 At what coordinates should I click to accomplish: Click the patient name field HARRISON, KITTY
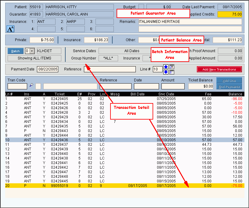pos(80,7)
